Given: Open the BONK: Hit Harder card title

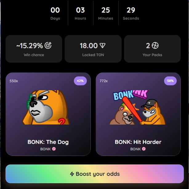Looking at the screenshot, I should [x=138, y=142].
